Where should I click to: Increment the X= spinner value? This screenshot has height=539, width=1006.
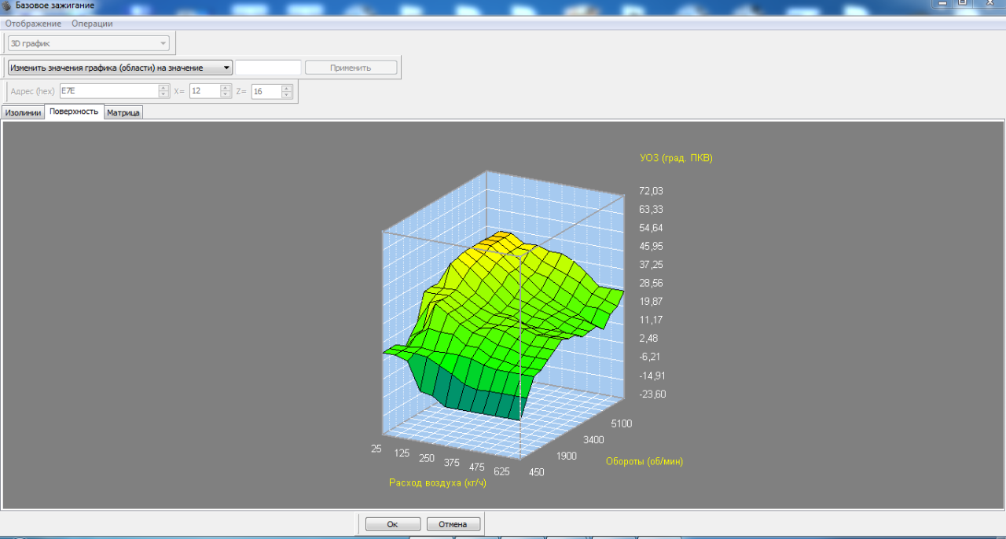(226, 88)
